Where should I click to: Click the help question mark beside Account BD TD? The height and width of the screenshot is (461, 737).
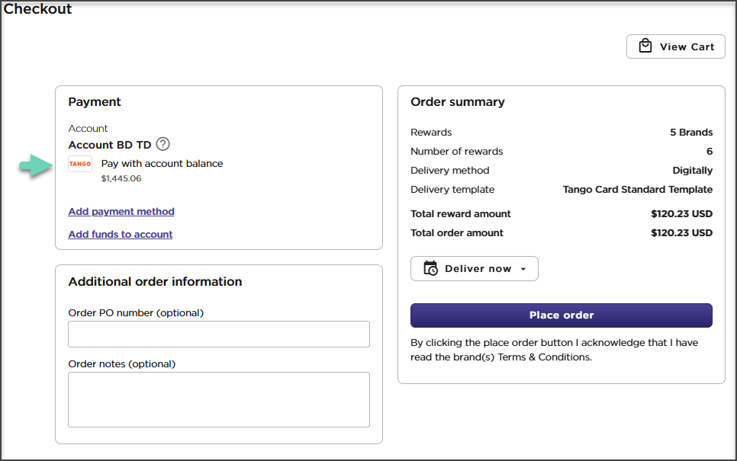(163, 144)
